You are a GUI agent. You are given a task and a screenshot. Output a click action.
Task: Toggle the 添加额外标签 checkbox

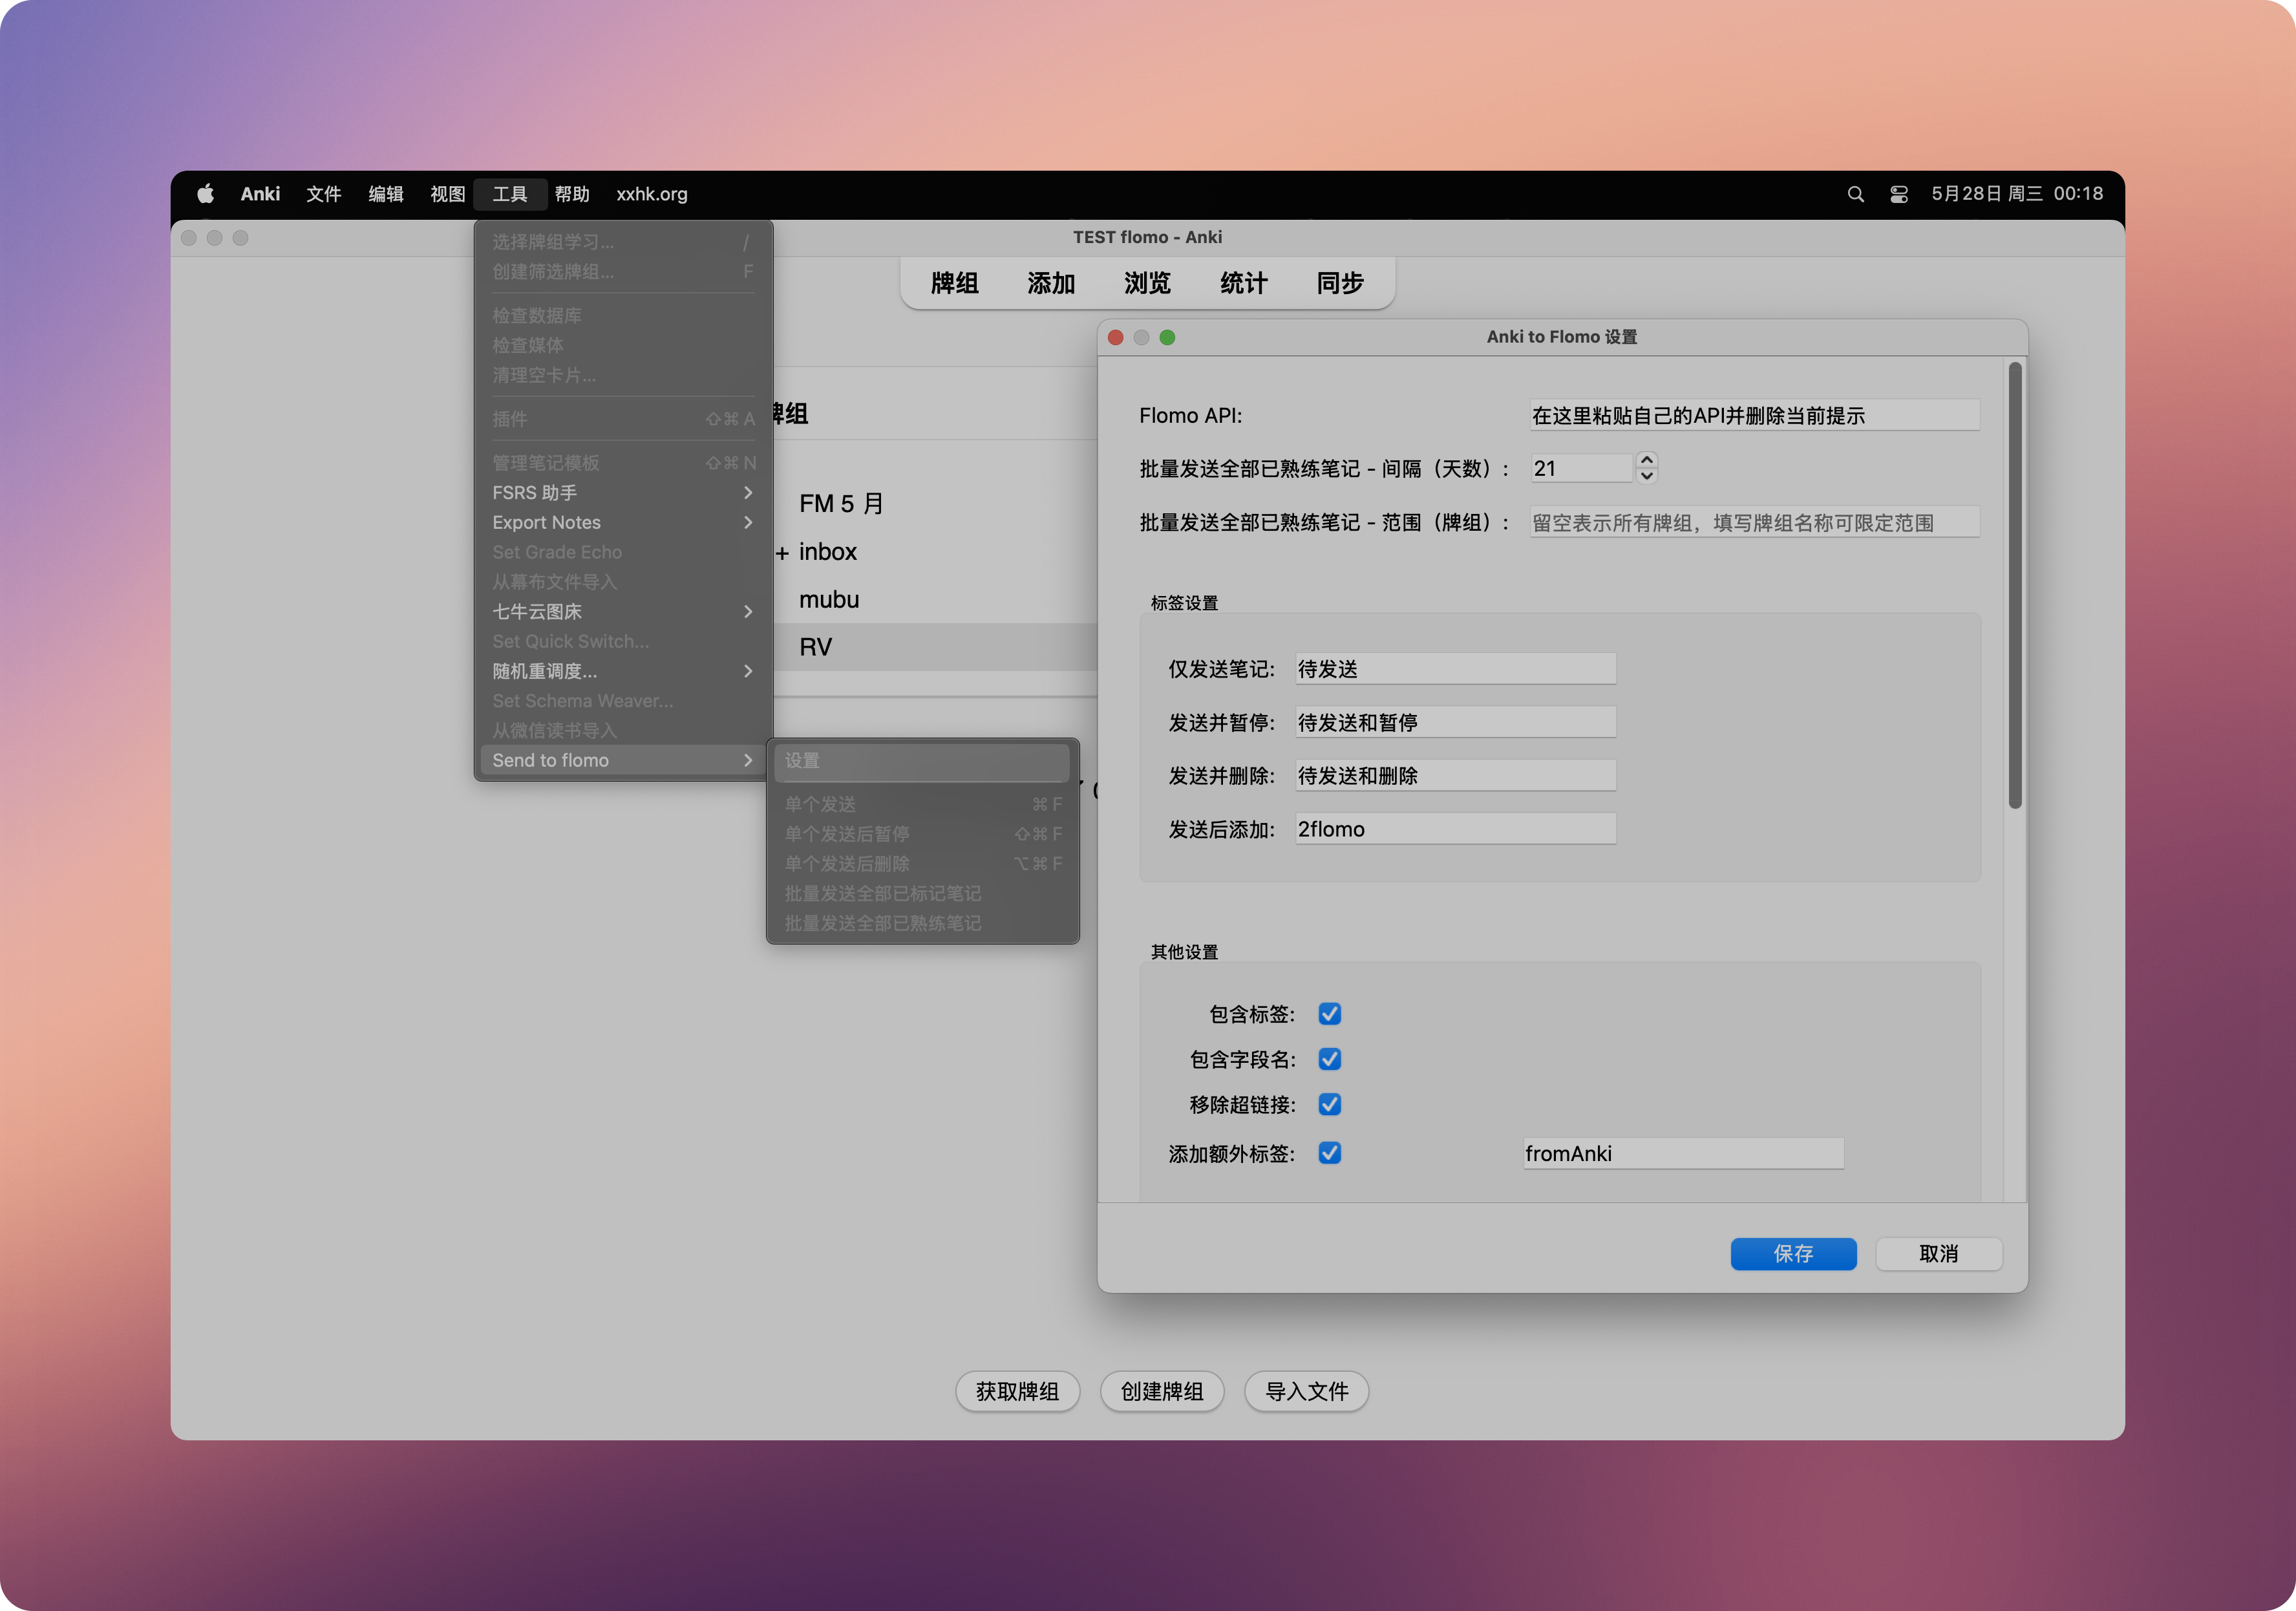point(1329,1153)
